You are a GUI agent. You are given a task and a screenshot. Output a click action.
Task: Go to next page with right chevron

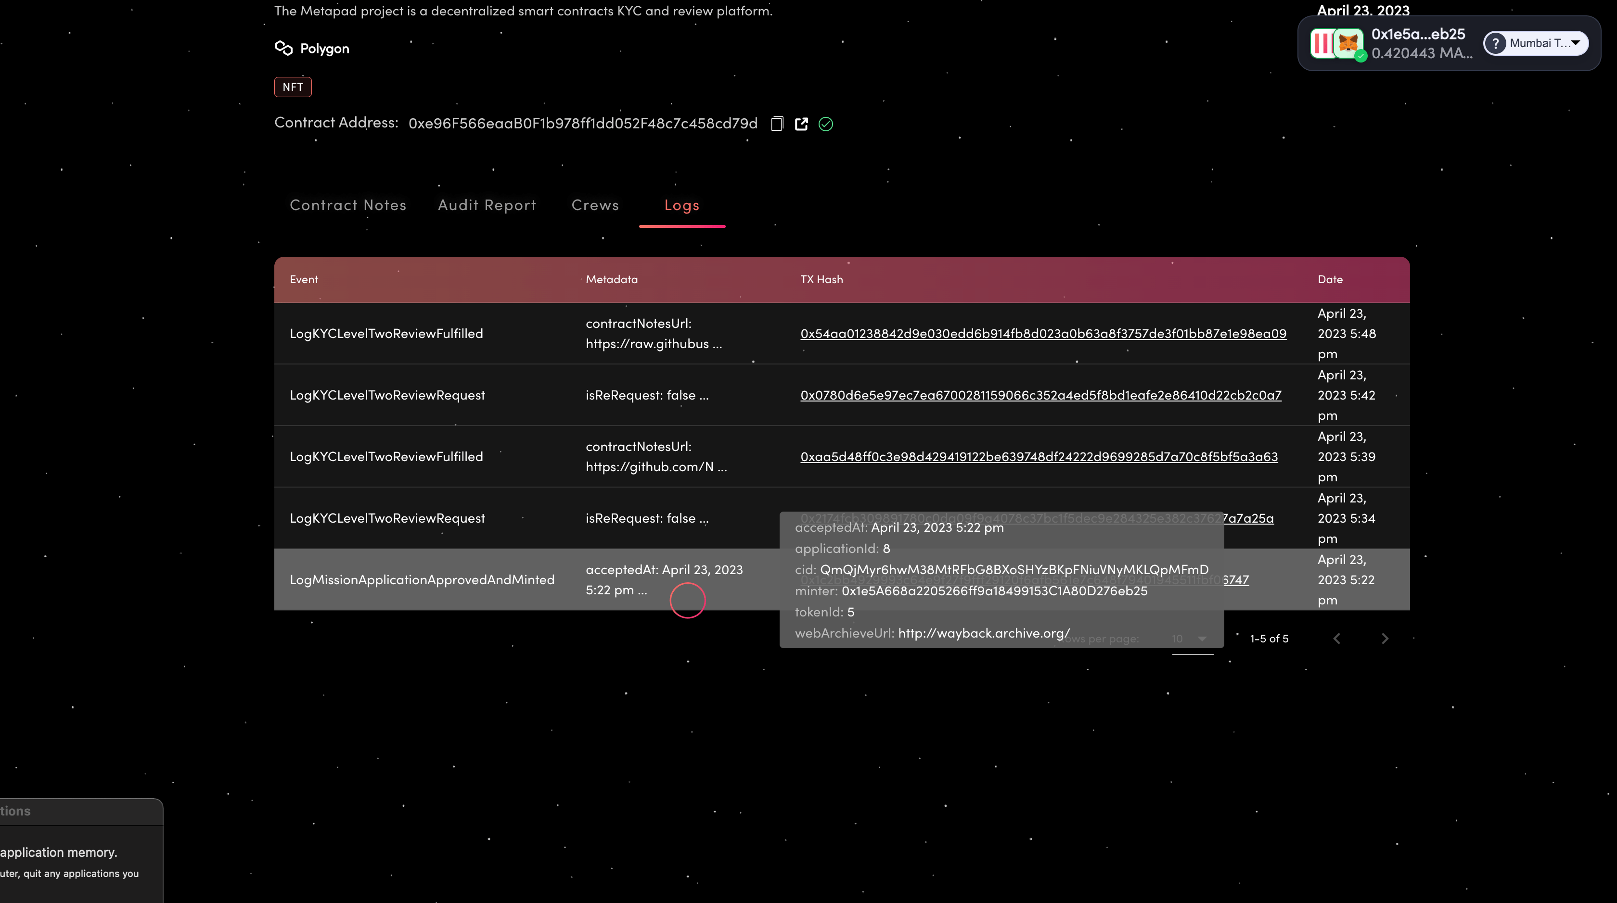[x=1385, y=639]
